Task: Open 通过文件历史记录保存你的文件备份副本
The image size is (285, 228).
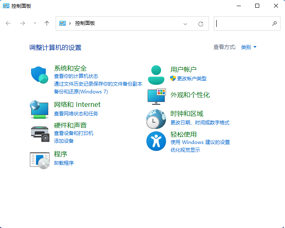Action: click(98, 84)
